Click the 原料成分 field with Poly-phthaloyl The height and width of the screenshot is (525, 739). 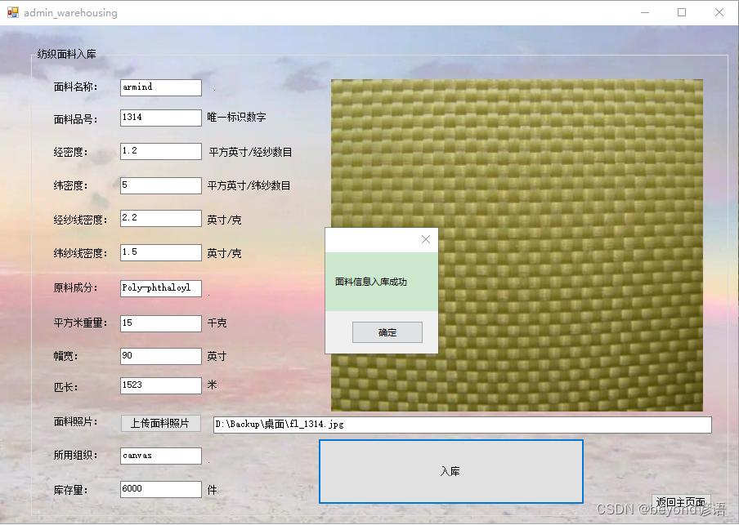click(x=160, y=288)
